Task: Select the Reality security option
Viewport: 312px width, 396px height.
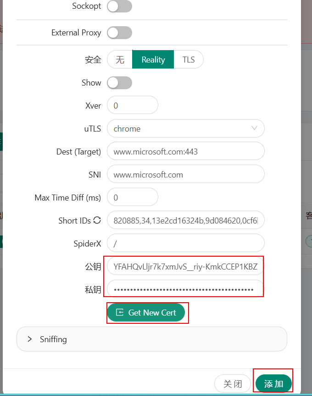Action: 153,60
